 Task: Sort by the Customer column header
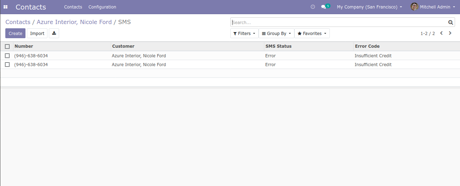tap(188, 46)
